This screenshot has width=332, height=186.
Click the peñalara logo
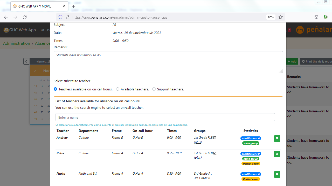coord(314,30)
